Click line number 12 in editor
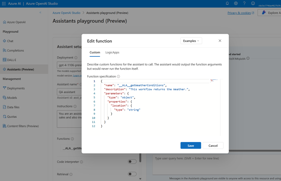Screen dimensions: 281x181 pyautogui.click(x=93, y=126)
